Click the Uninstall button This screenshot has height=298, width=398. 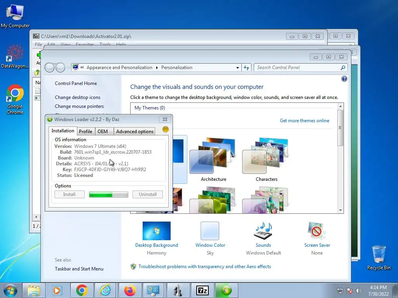147,194
